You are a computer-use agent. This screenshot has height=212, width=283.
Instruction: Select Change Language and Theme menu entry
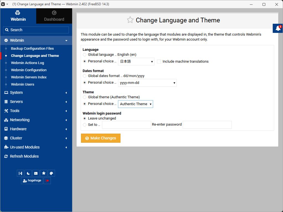coord(35,56)
